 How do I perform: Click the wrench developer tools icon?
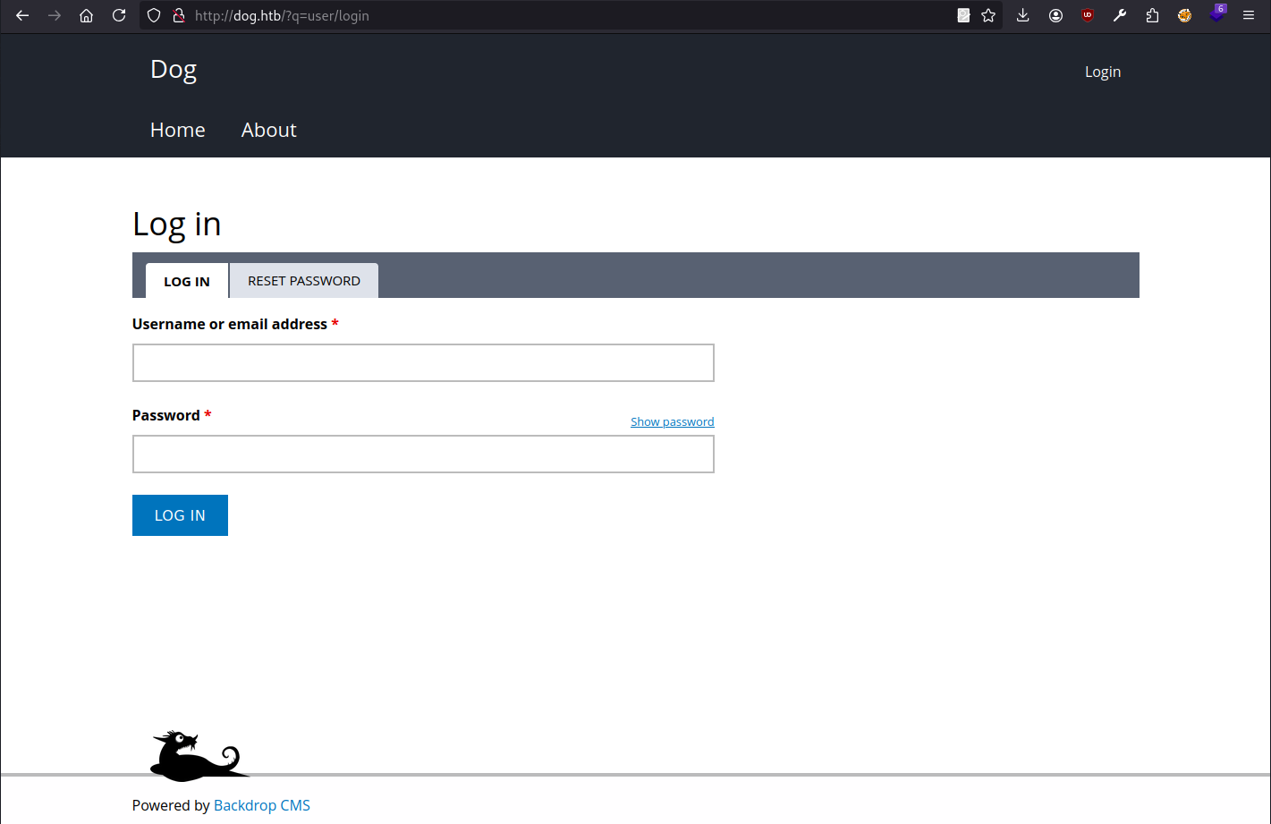point(1120,15)
